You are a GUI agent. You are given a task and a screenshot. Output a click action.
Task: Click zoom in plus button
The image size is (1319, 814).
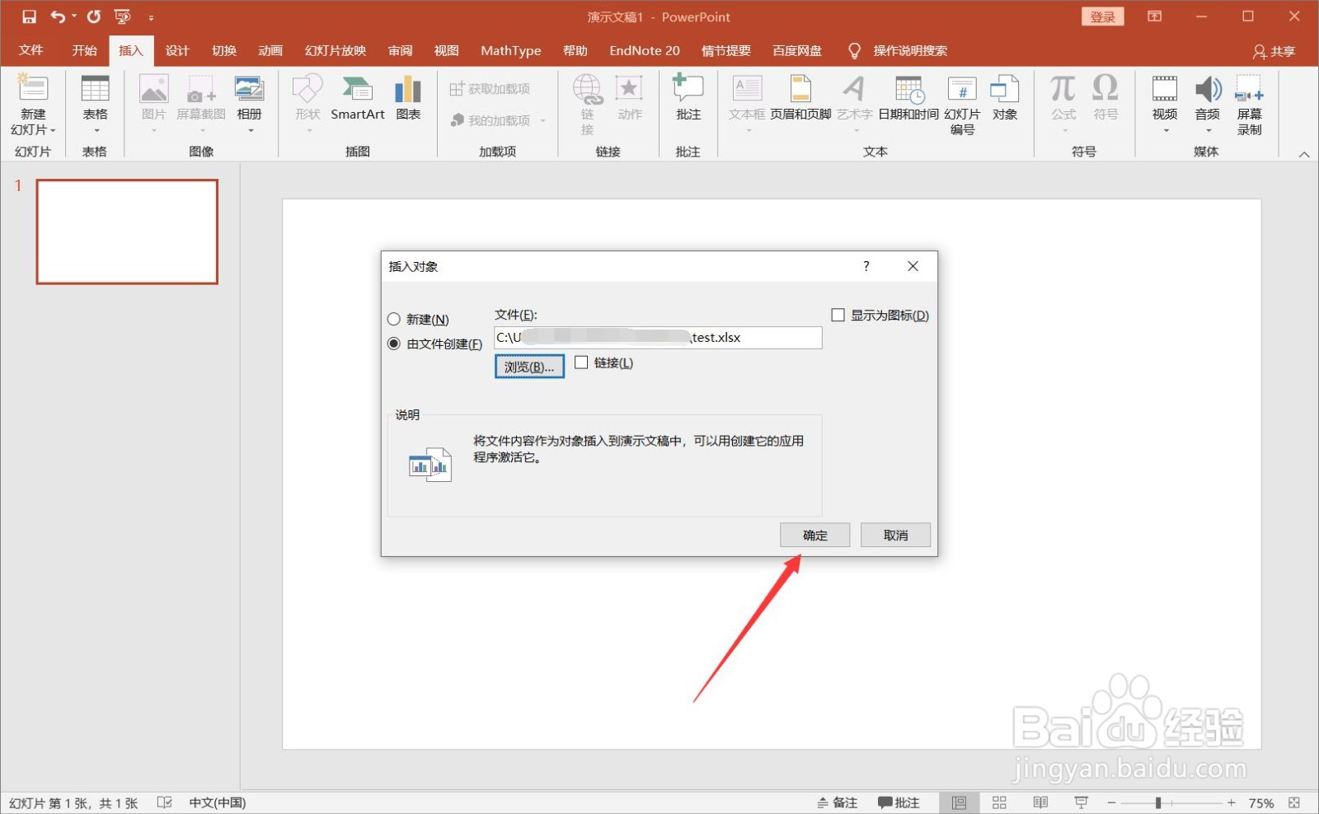1232,802
